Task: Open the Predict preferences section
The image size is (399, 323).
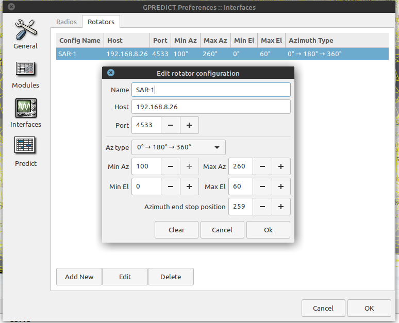Action: click(x=25, y=152)
